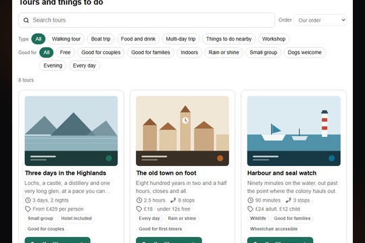365x243 pixels.
Task: Focus the Search tours input field
Action: 147,20
